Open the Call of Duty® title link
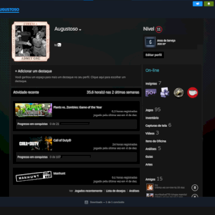 62,140
